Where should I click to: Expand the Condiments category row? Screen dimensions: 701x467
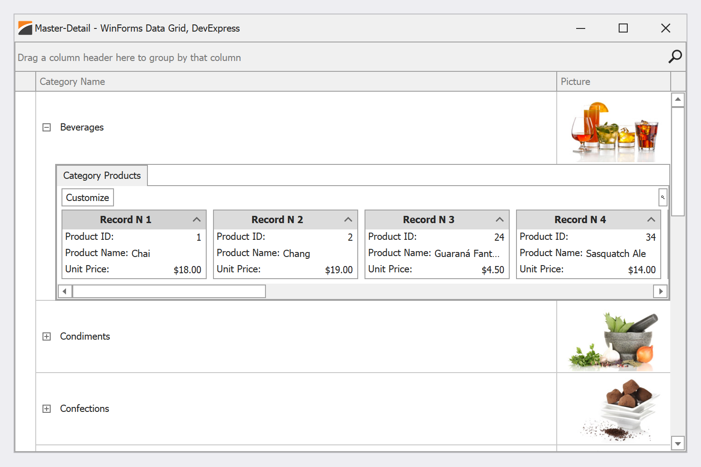pyautogui.click(x=47, y=336)
